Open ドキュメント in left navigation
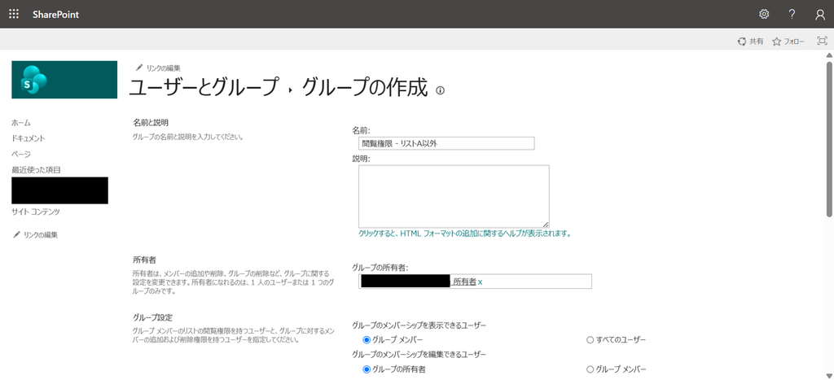This screenshot has height=380, width=834. point(29,138)
